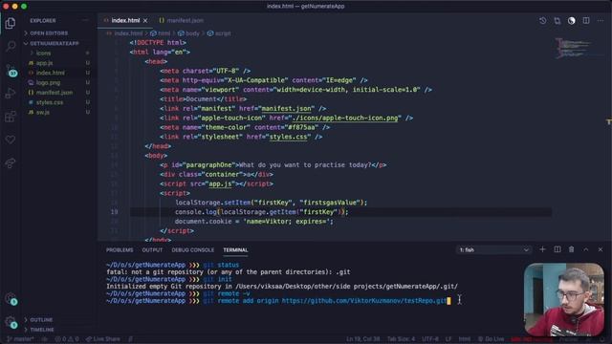Open the Manage gear in activity bar
The width and height of the screenshot is (612, 344).
[x=11, y=322]
